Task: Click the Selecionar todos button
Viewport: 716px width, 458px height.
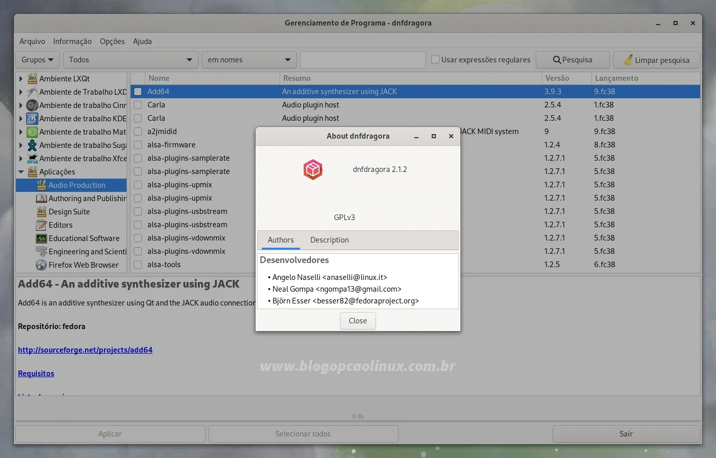Action: tap(303, 434)
